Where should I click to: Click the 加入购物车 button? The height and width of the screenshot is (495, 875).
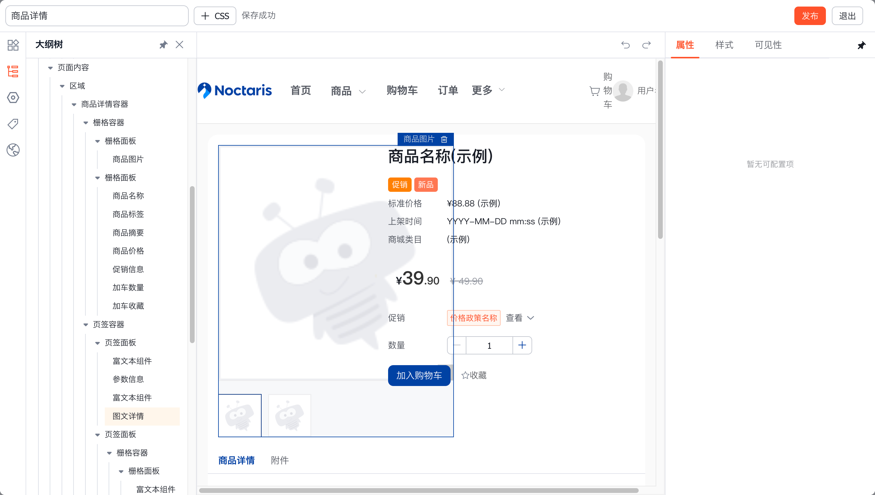[419, 375]
